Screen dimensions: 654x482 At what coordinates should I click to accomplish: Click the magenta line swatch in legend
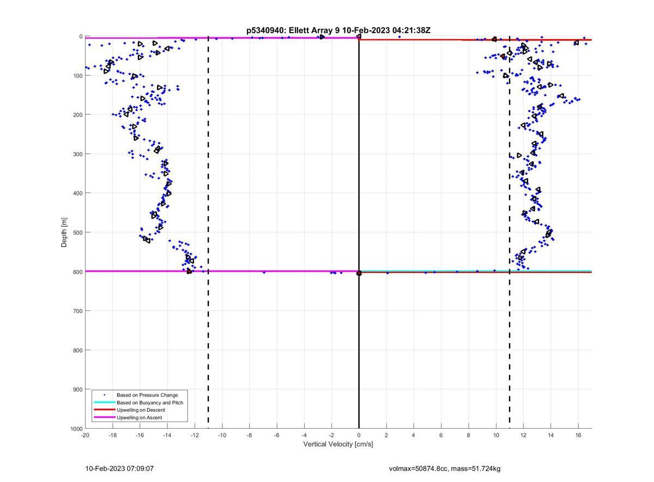click(104, 418)
